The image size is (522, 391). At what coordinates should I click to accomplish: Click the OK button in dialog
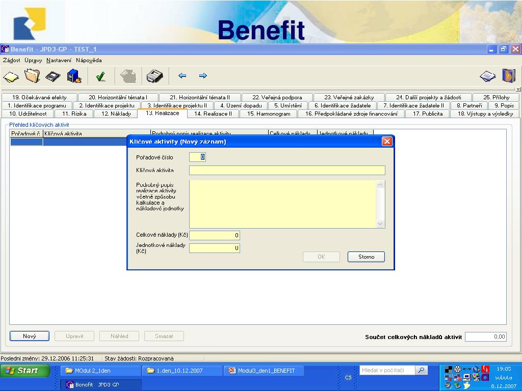pyautogui.click(x=321, y=257)
